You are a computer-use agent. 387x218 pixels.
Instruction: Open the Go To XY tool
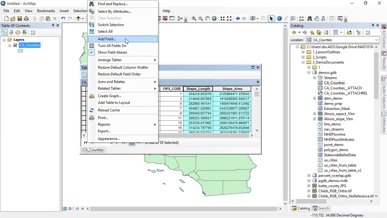pos(323,18)
